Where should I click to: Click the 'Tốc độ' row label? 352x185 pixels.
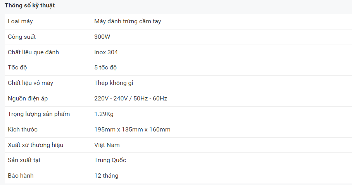[x=18, y=67]
